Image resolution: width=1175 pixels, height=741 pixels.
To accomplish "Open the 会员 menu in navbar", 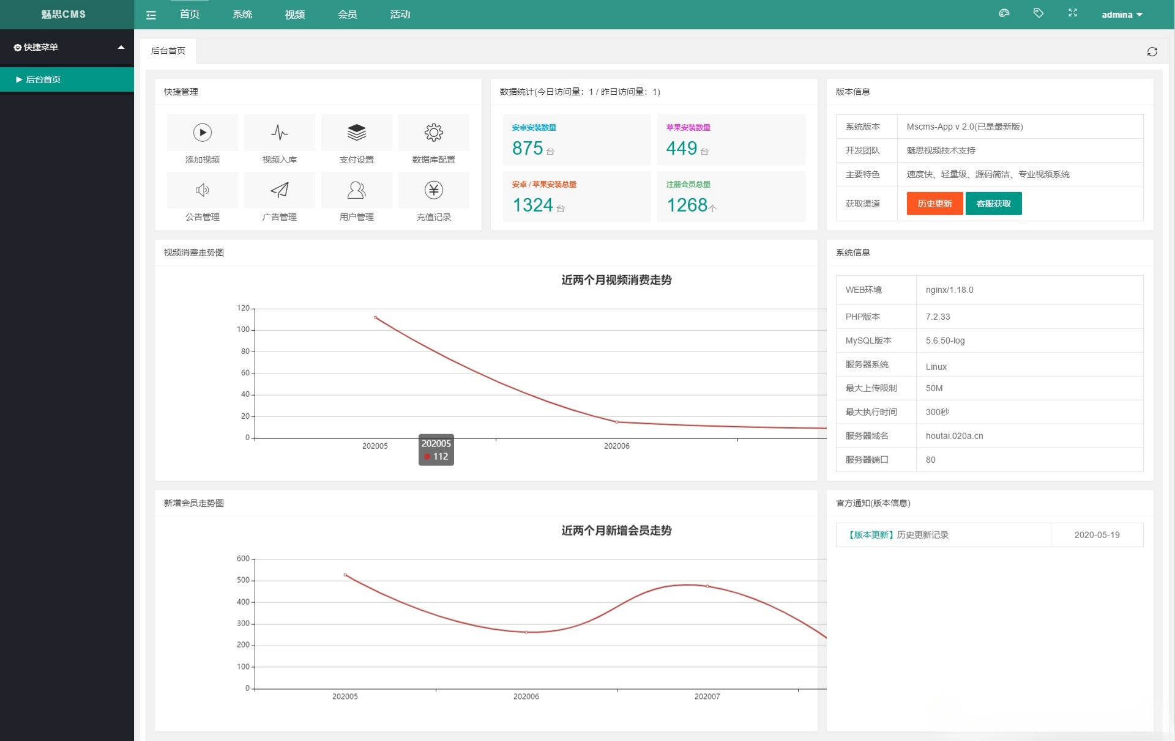I will 346,15.
